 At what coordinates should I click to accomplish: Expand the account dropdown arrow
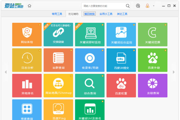pyautogui.click(x=154, y=6)
